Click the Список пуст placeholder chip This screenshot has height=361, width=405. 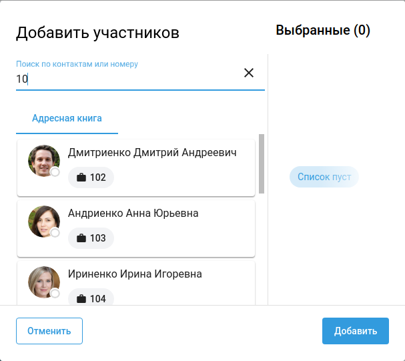coord(324,177)
